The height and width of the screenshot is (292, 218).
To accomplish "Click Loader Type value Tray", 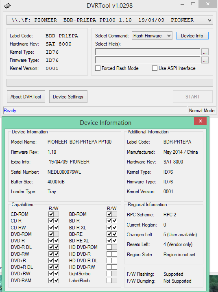I will click(52, 192).
